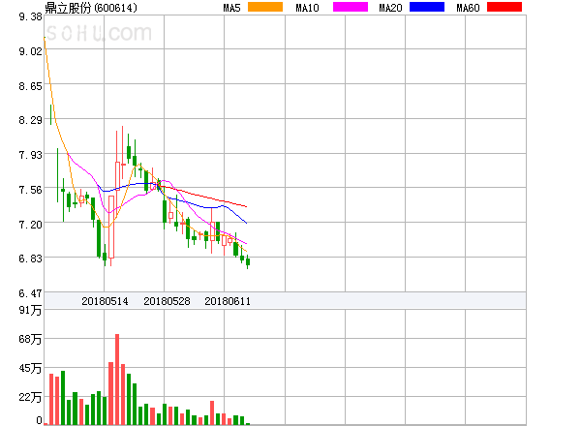Image resolution: width=581 pixels, height=426 pixels.
Task: Click the last green candlestick near 6.83
Action: tap(248, 262)
